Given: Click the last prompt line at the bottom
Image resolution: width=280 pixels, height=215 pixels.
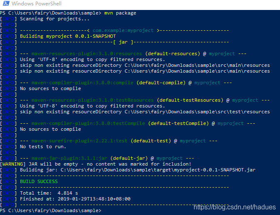Looking at the screenshot, I should (50, 210).
